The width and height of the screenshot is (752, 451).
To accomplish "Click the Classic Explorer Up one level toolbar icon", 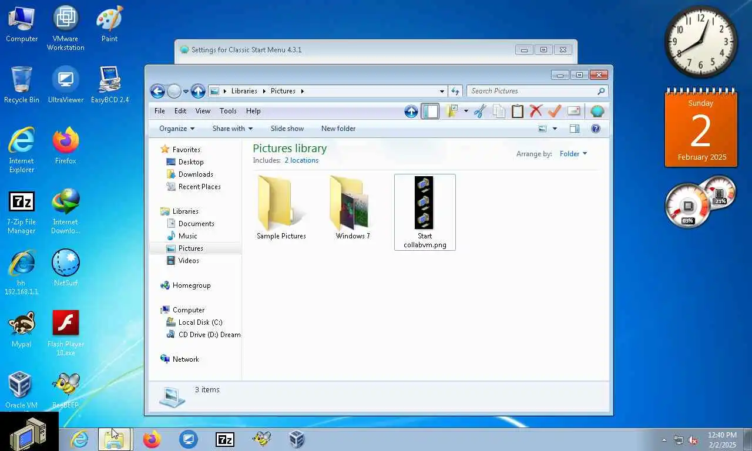I will tap(411, 111).
